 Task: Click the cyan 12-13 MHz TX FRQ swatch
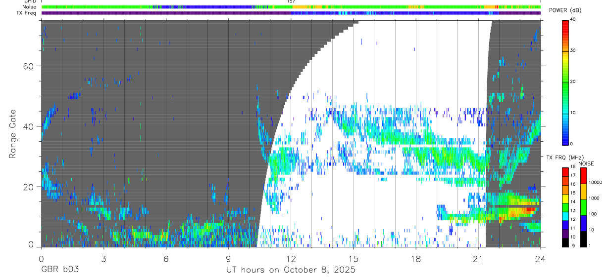pyautogui.click(x=565, y=216)
